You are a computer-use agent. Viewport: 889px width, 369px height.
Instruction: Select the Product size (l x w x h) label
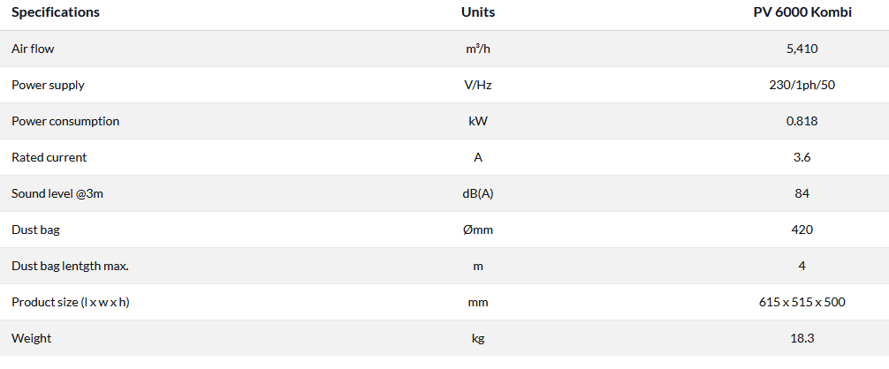click(x=72, y=302)
